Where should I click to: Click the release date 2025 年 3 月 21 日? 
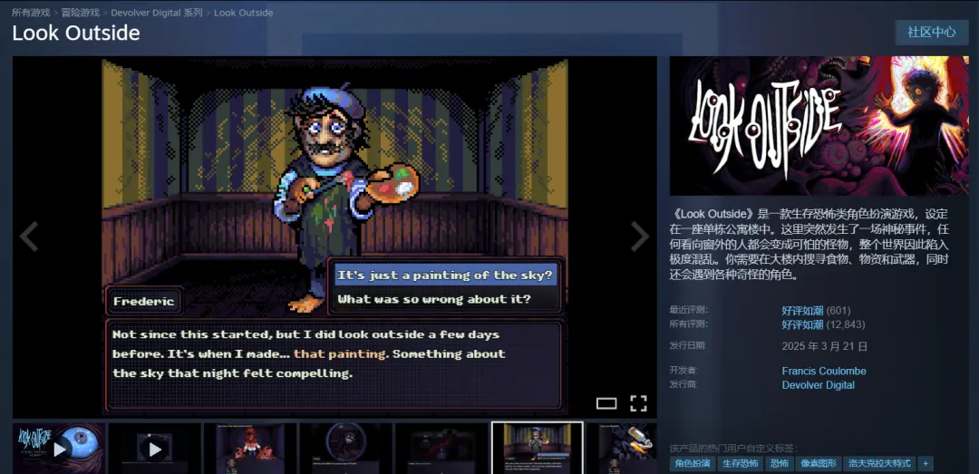[x=824, y=346]
